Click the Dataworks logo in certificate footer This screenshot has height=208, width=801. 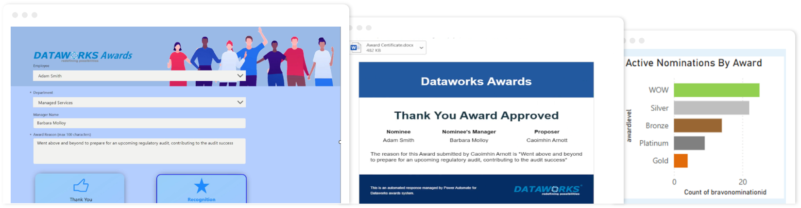pos(547,190)
